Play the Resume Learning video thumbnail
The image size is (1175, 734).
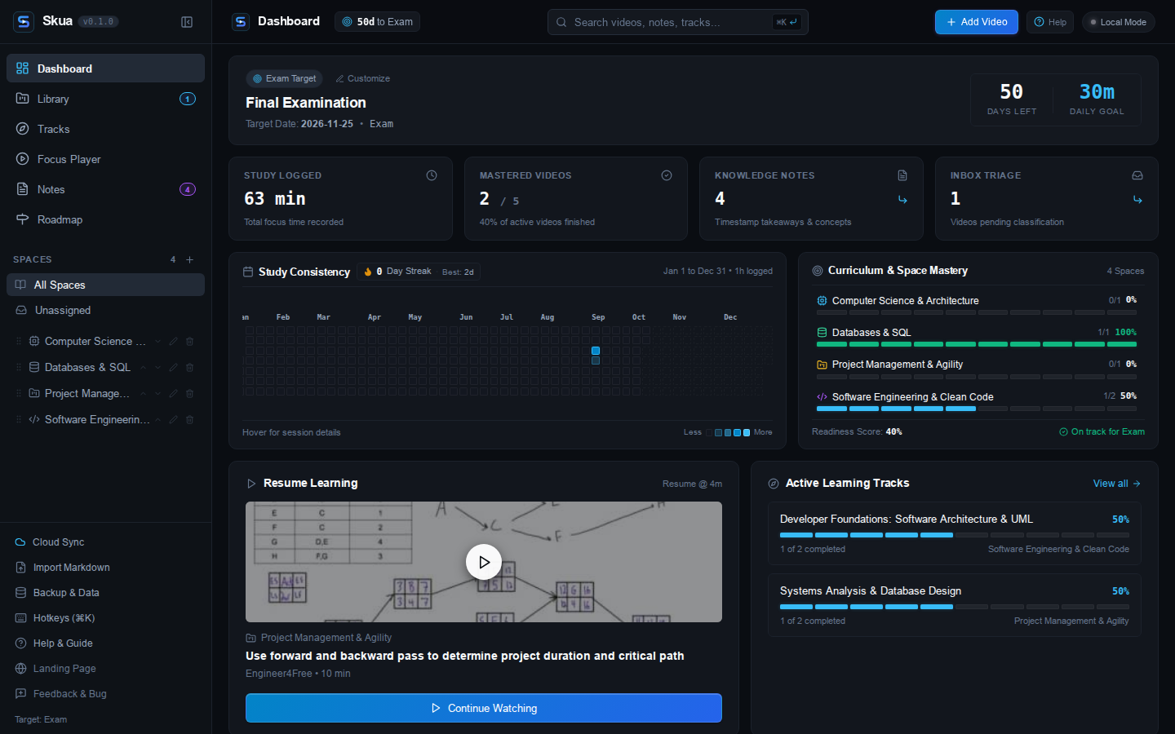click(x=484, y=562)
